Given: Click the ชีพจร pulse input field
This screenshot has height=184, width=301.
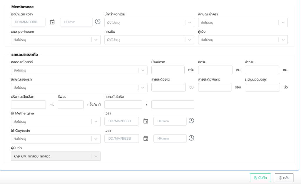Looking at the screenshot, I should (71, 105).
